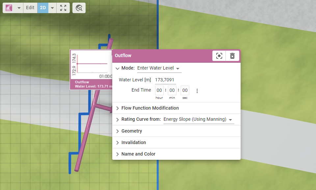Click the fit-to-screen expand icon
Viewport: 316px width, 190px height.
tap(63, 8)
